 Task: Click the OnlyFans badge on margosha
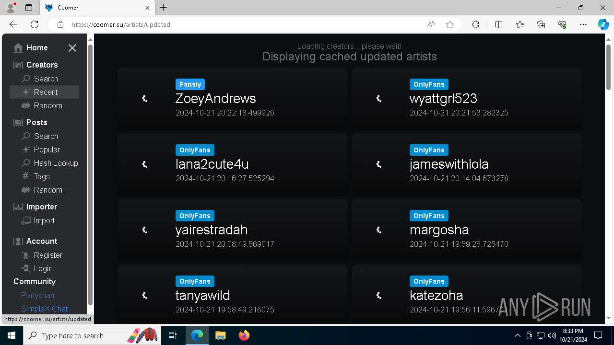click(x=429, y=216)
